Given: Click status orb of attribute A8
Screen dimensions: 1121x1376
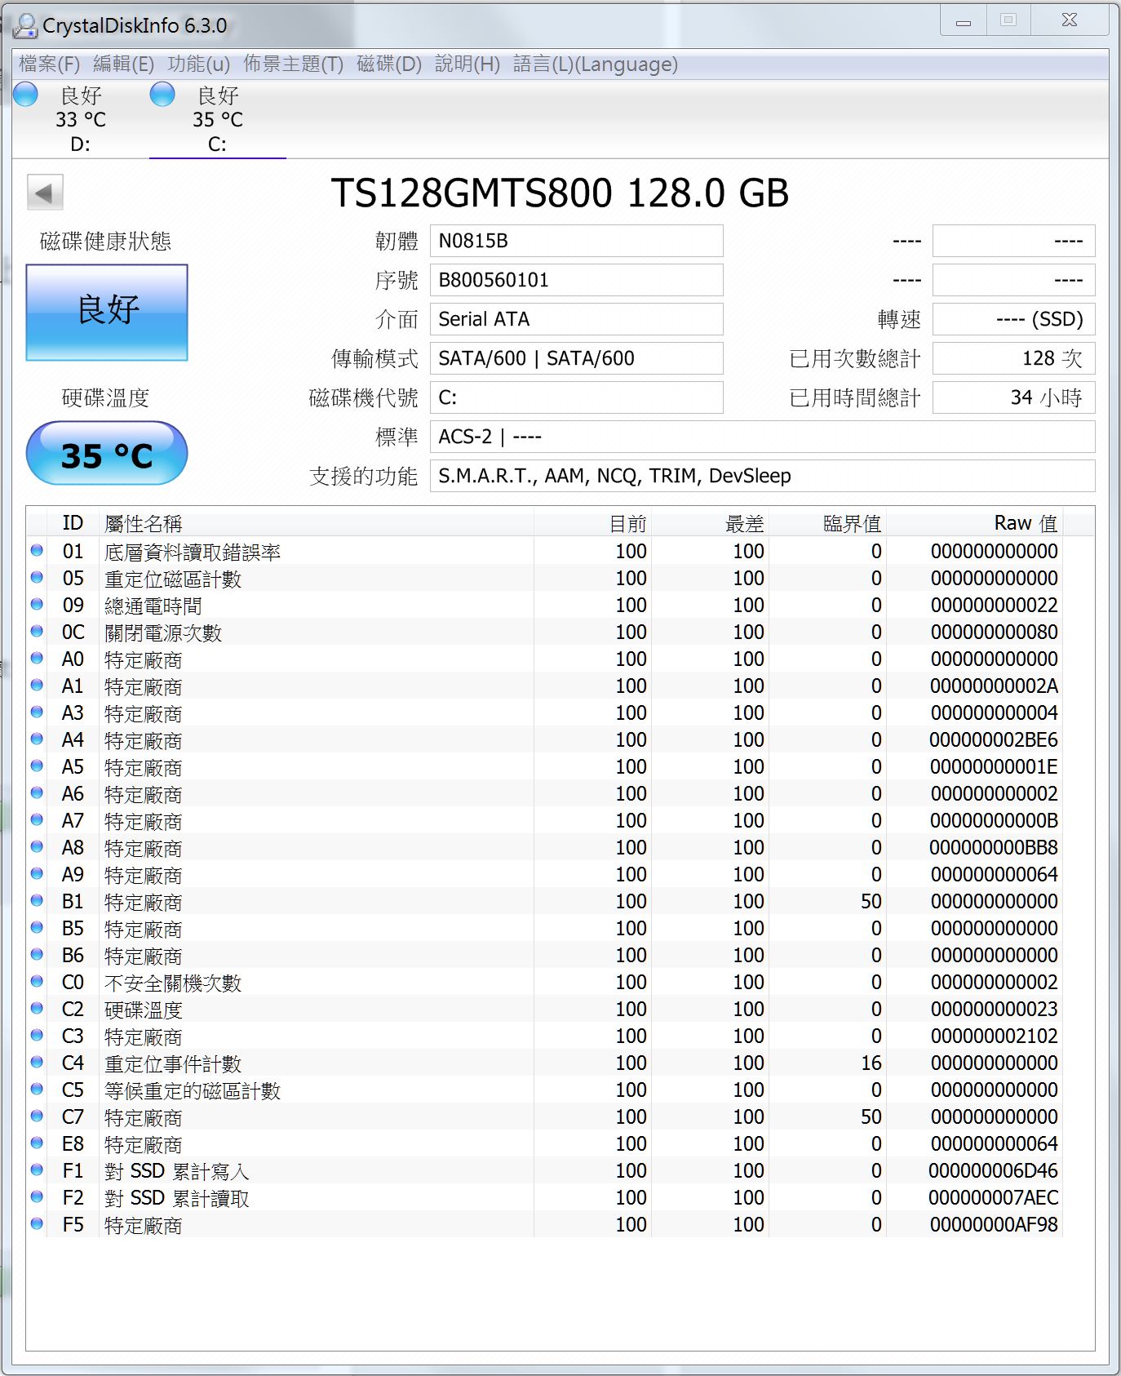Looking at the screenshot, I should [x=37, y=847].
